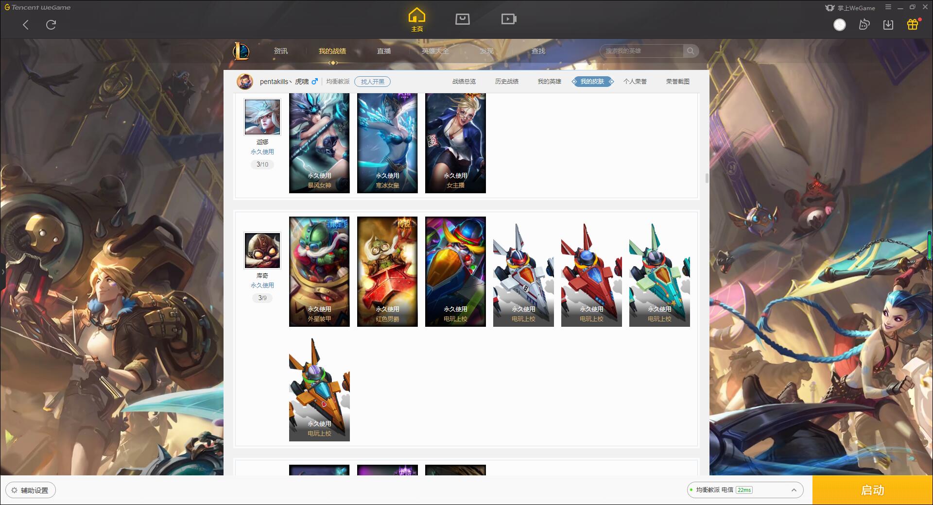Viewport: 933px width, 505px height.
Task: Focus the hero search field
Action: tap(641, 51)
